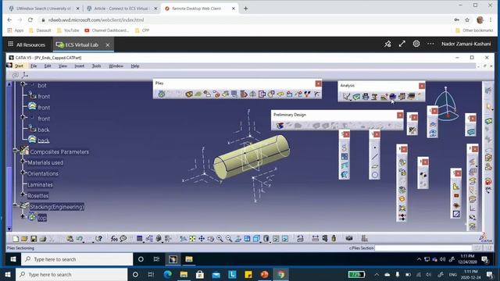500x281 pixels.
Task: Select the Laminates tree item
Action: coord(40,185)
